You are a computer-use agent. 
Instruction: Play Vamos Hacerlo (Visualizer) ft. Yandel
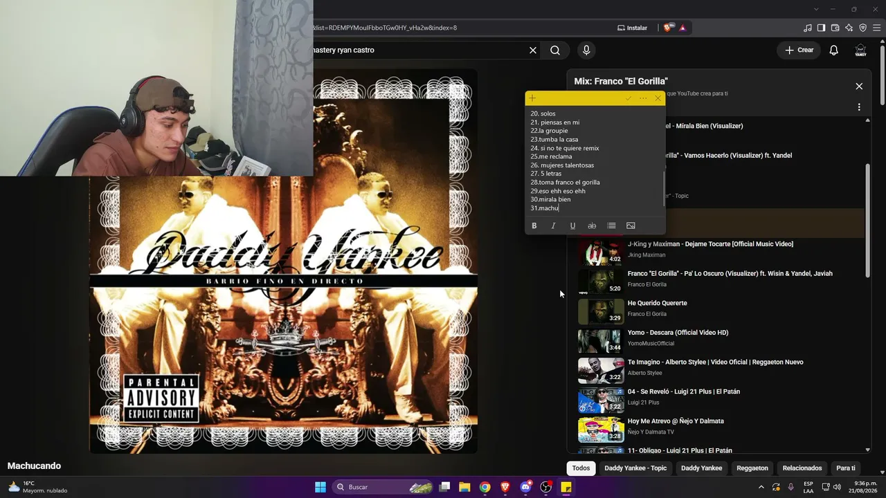[x=728, y=156]
